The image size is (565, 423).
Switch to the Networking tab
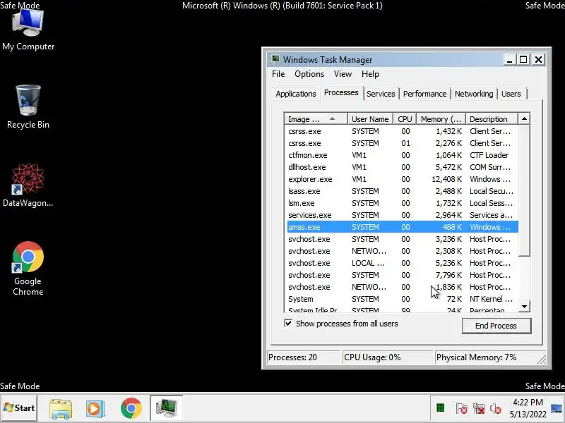coord(474,94)
